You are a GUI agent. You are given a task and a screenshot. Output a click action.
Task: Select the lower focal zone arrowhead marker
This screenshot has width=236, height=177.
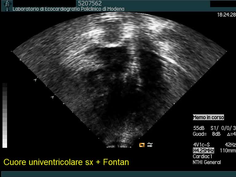pos(52,97)
